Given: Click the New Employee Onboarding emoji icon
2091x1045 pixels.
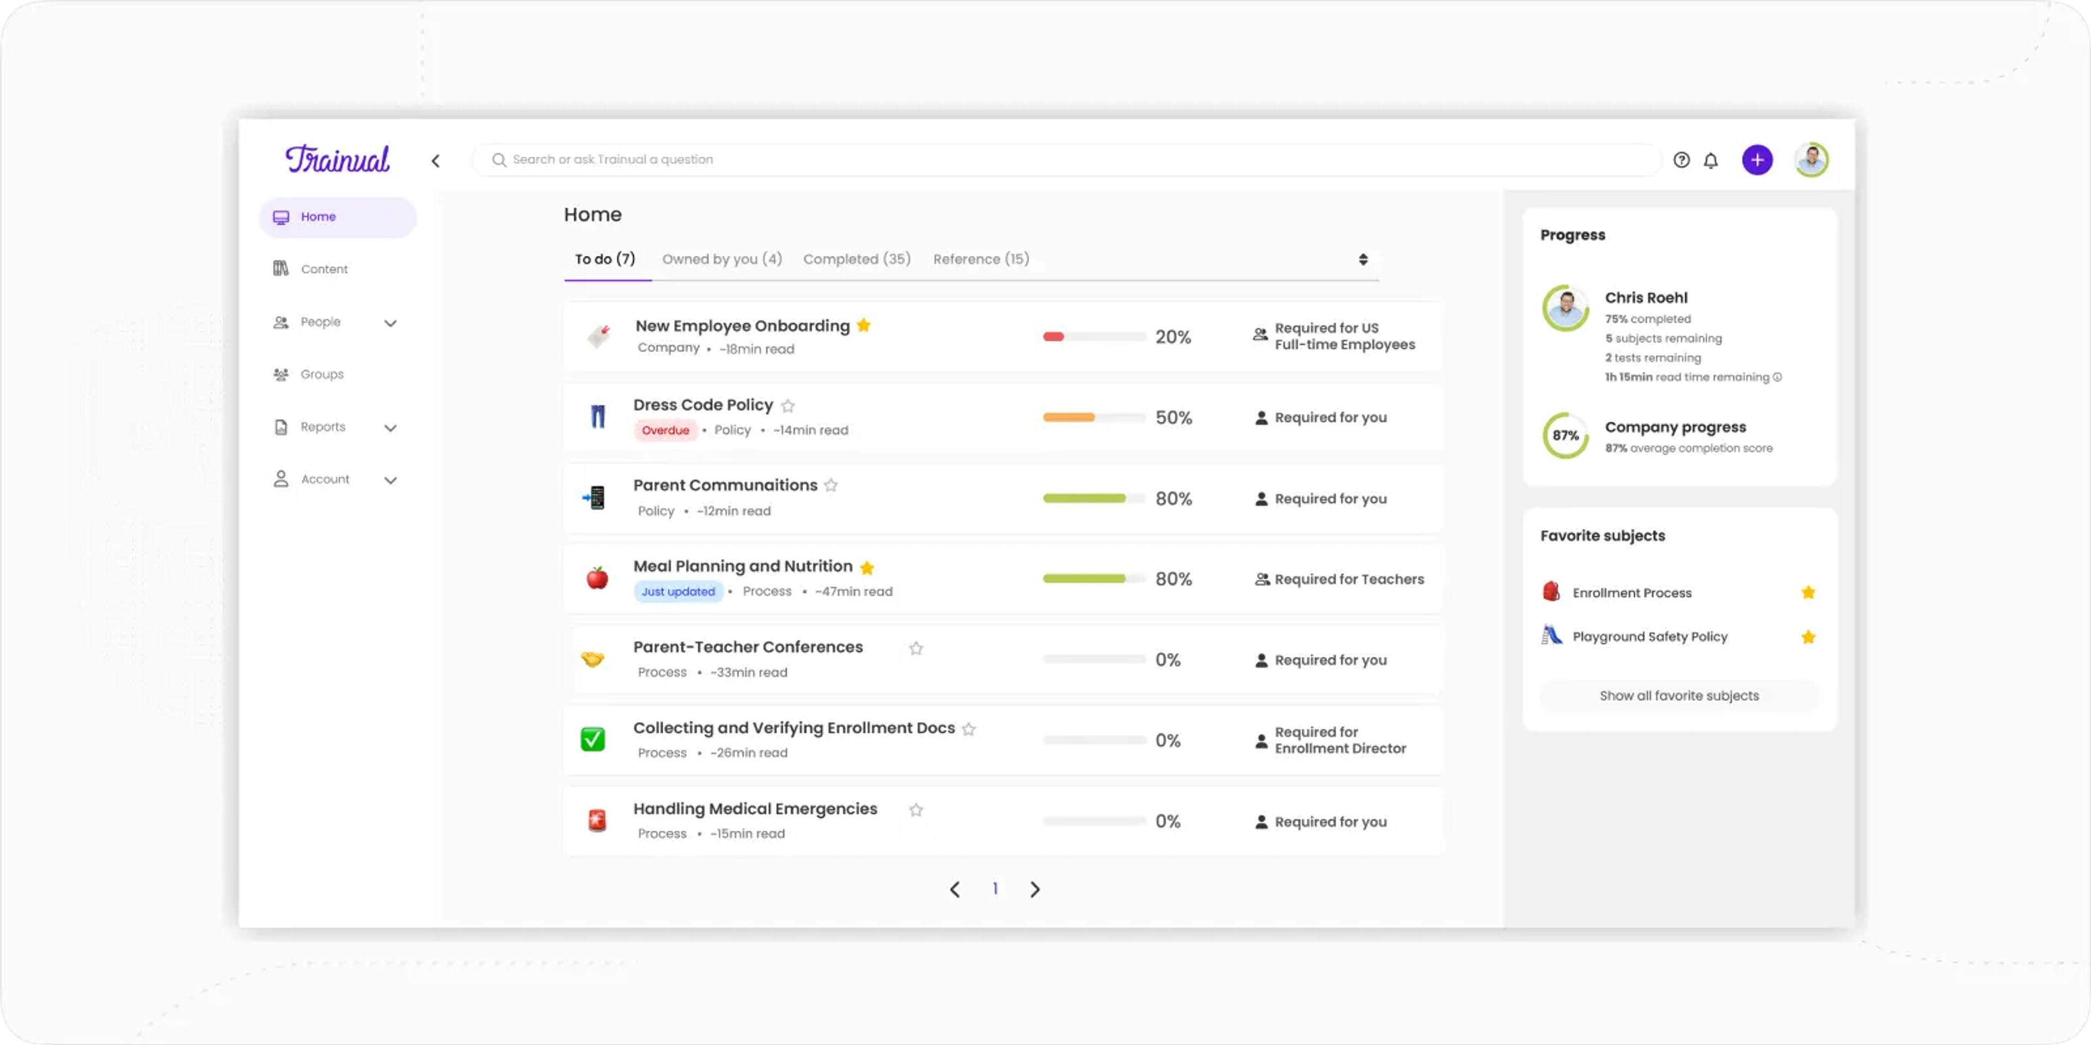Looking at the screenshot, I should point(598,335).
